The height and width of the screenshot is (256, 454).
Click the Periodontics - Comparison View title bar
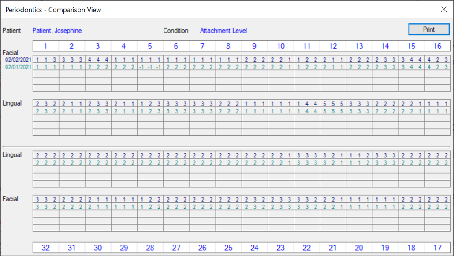click(176, 10)
